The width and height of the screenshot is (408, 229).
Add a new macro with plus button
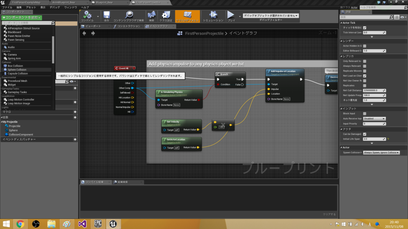point(75,112)
